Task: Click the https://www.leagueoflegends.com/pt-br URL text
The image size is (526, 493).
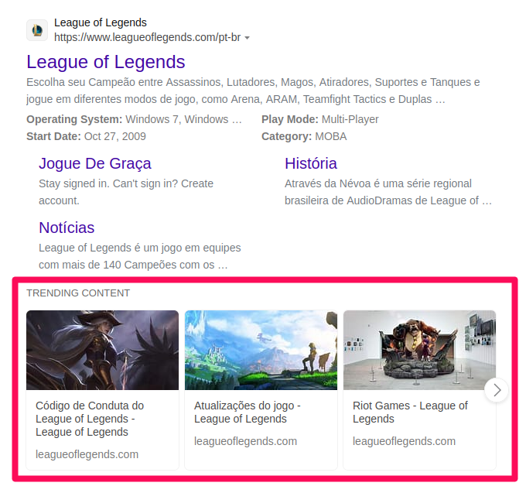Action: (147, 37)
